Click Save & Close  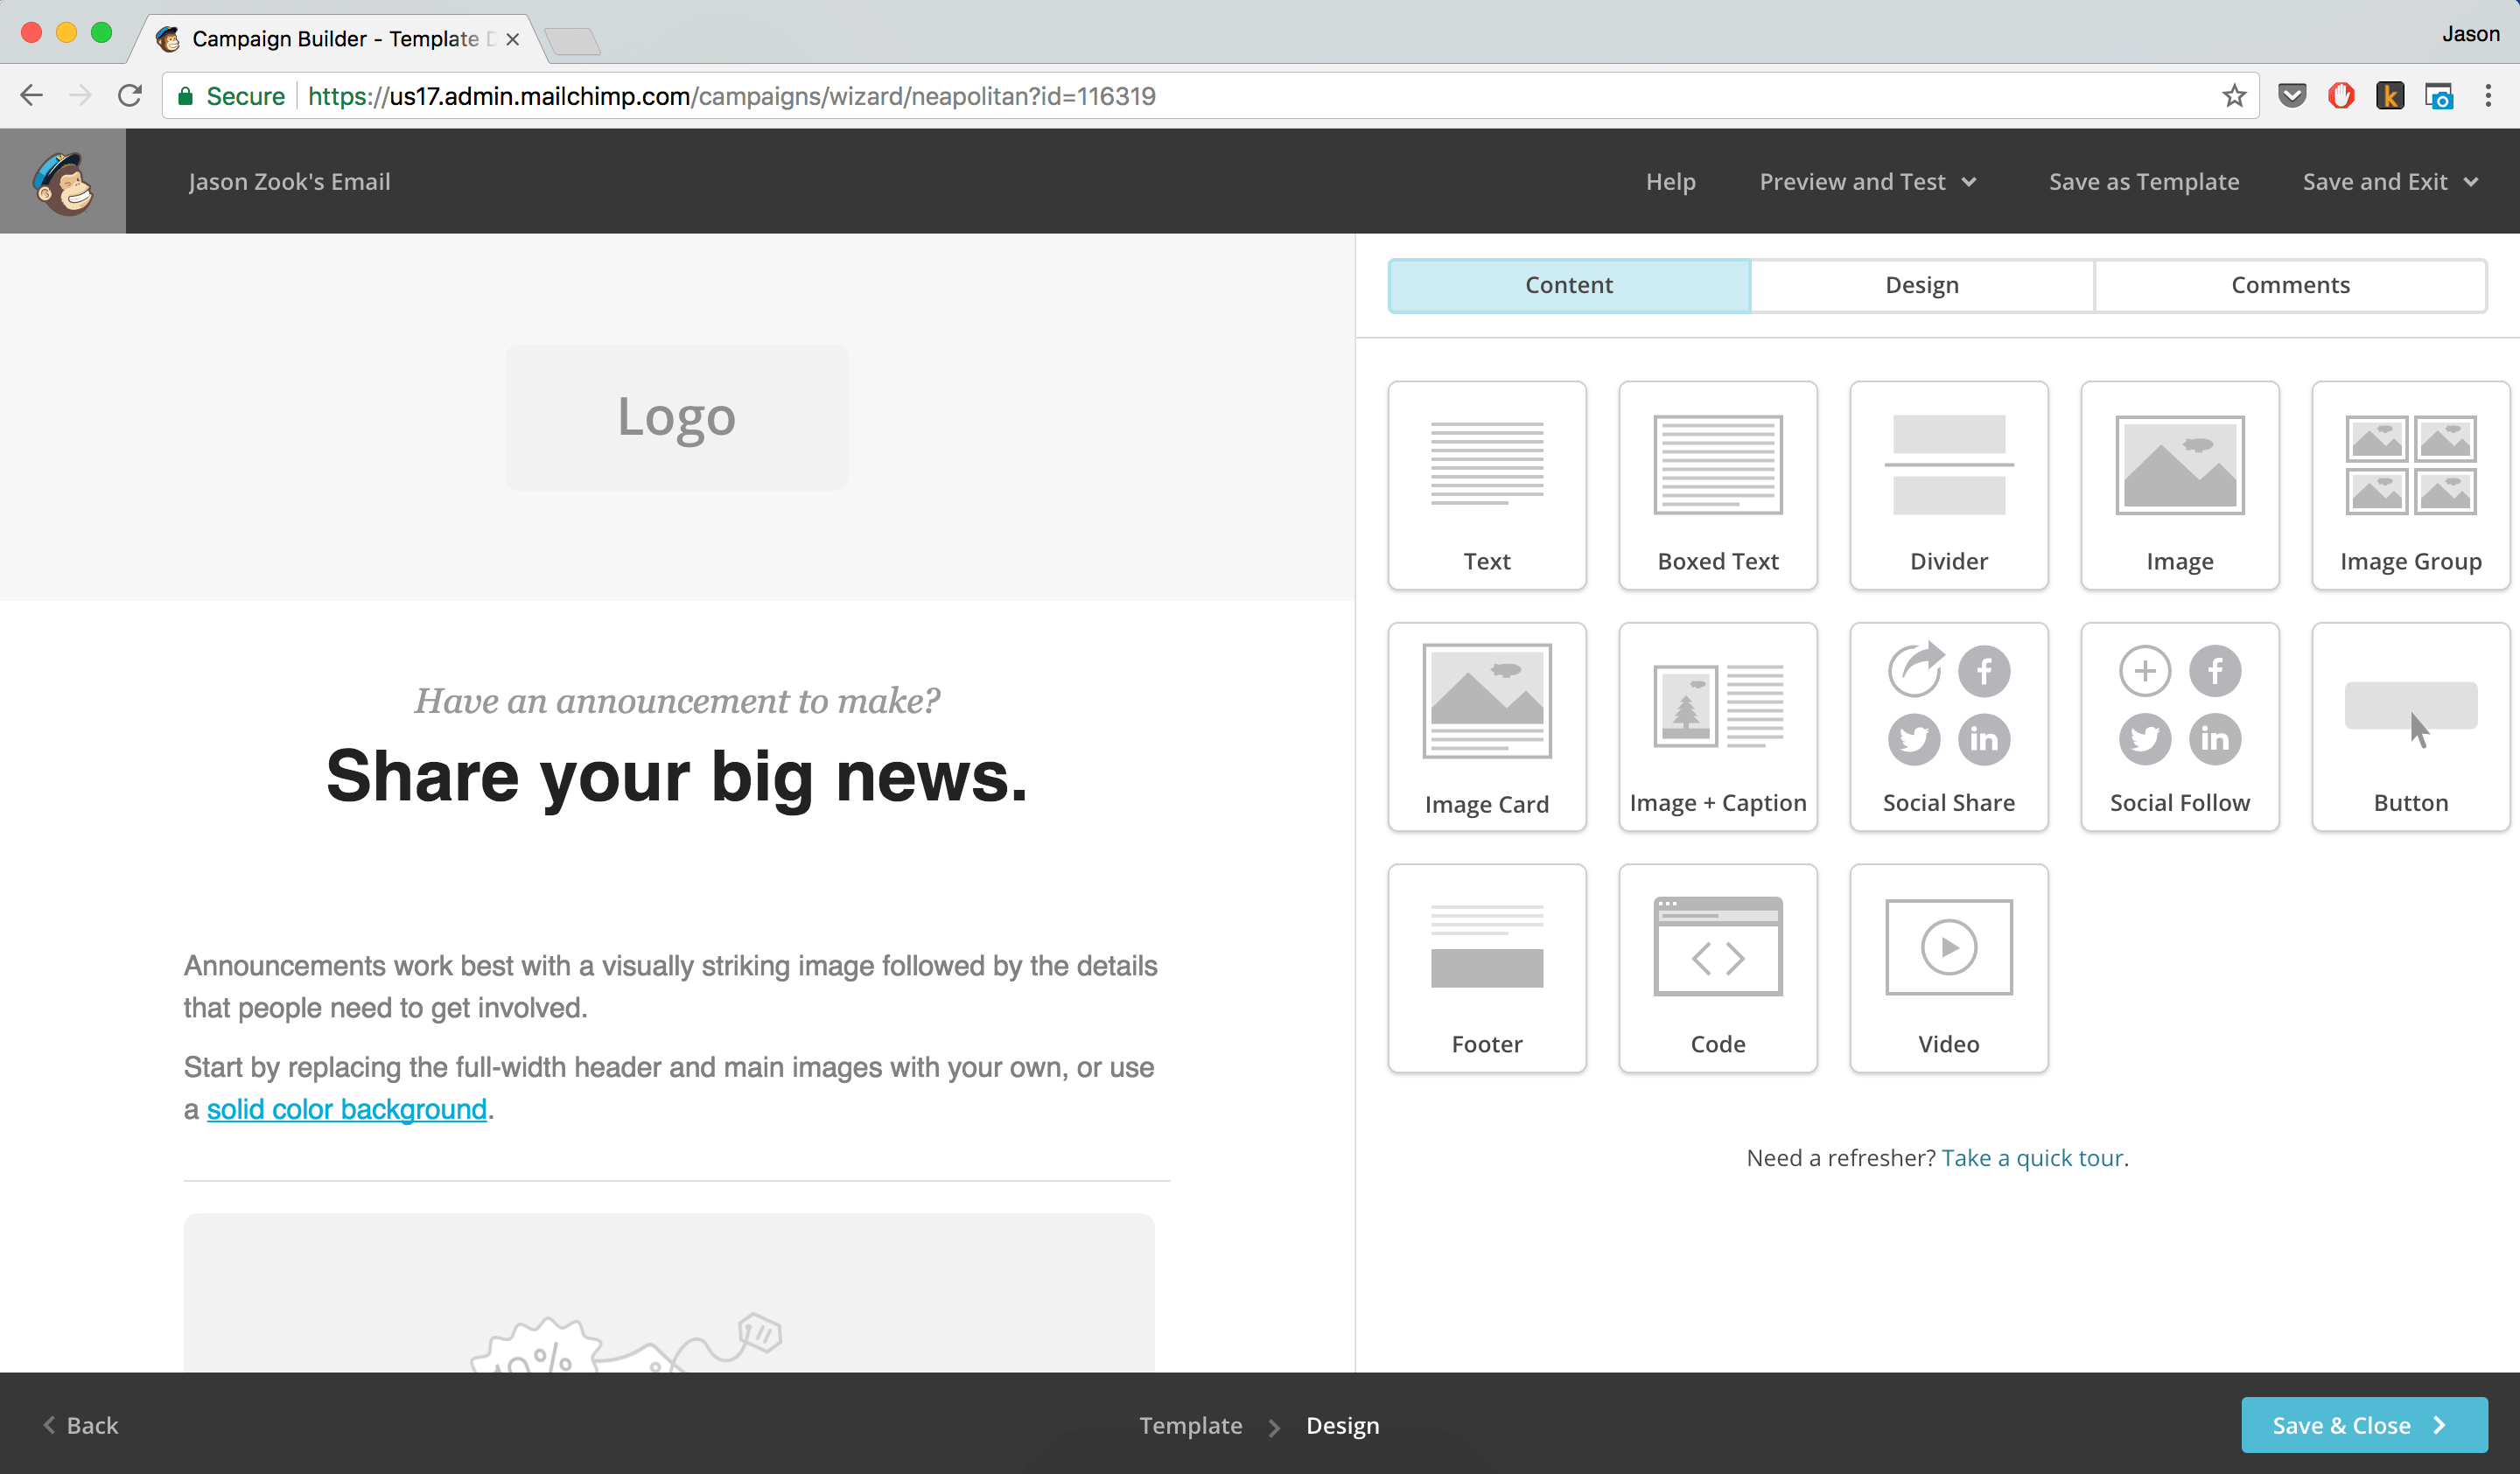(2363, 1425)
